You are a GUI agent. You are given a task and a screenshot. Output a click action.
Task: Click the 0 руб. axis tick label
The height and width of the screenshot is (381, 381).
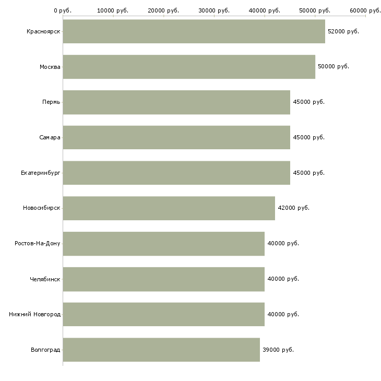click(63, 10)
